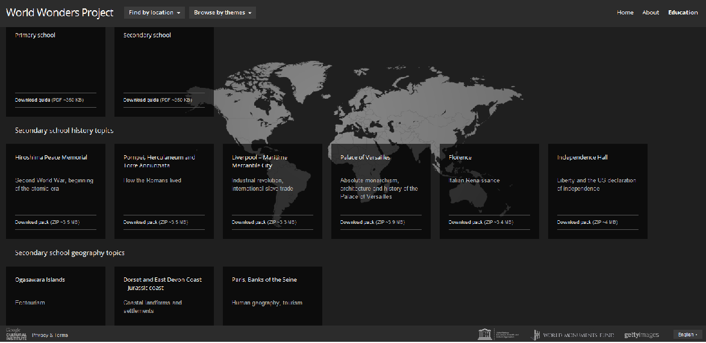This screenshot has height=343, width=706.
Task: Click Pompei, Herculaneum and Torre Annunziata title
Action: (x=160, y=161)
